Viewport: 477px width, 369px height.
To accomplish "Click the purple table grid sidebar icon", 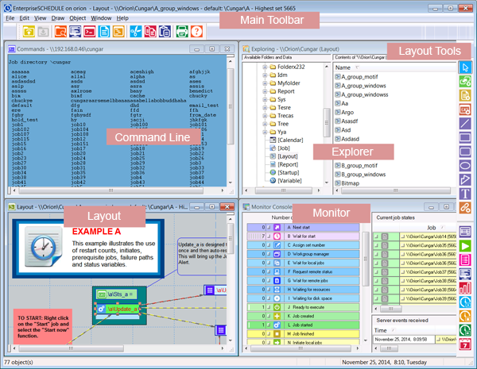I will pos(465,232).
